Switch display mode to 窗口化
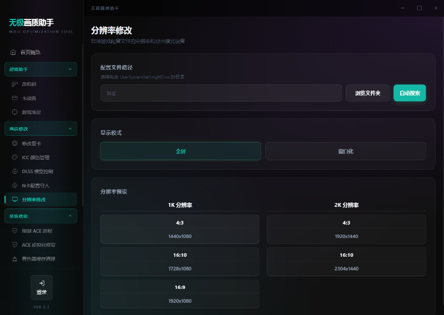Screen dimensions: 444x315 (345, 151)
